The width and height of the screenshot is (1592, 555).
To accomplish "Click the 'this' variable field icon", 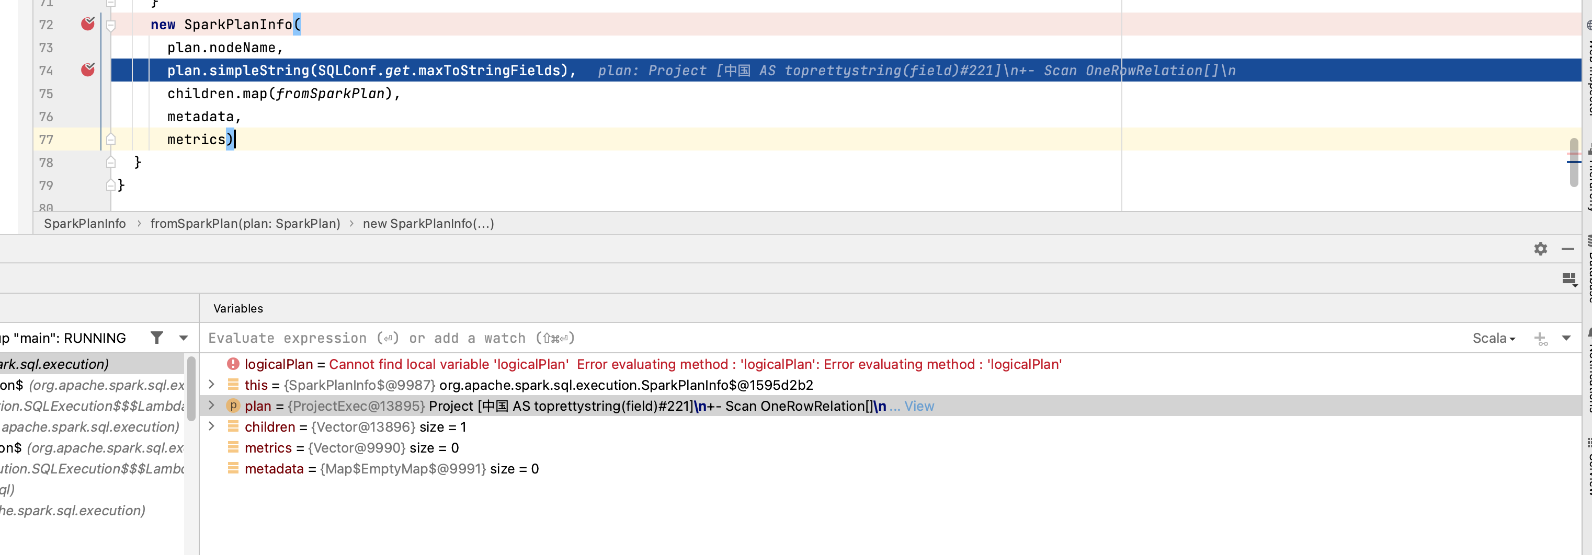I will [x=233, y=385].
